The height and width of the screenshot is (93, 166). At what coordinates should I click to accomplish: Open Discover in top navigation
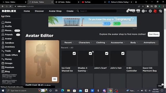(39, 11)
